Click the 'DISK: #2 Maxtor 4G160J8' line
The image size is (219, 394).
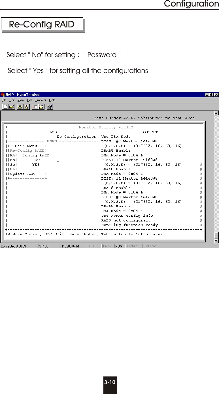[x=129, y=141]
